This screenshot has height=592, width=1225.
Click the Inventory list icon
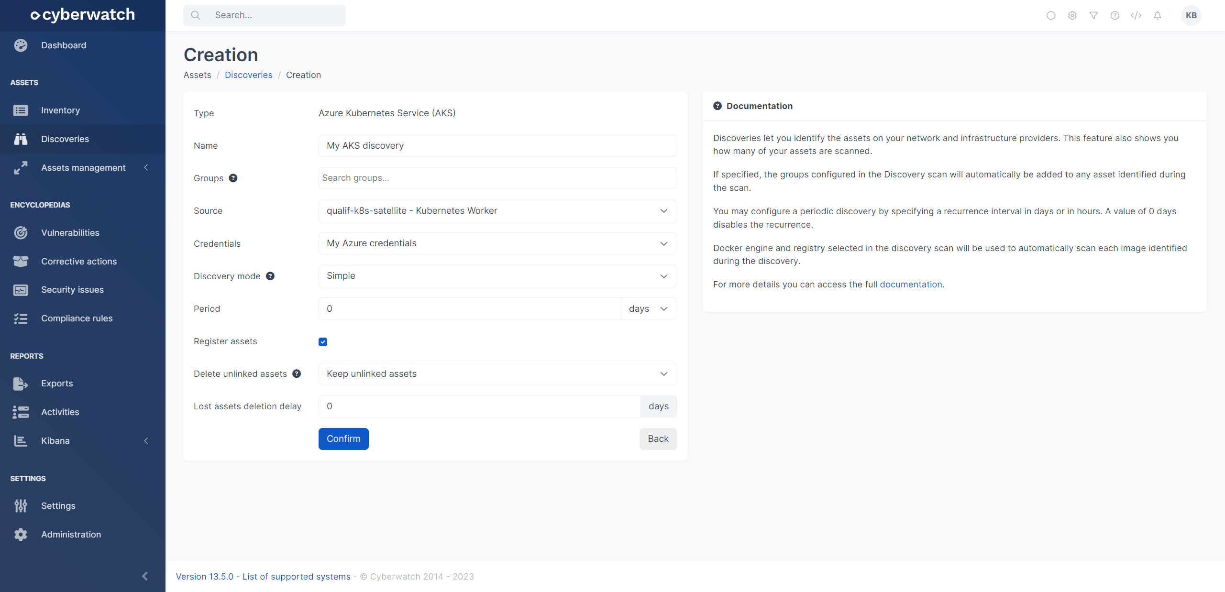pos(21,110)
